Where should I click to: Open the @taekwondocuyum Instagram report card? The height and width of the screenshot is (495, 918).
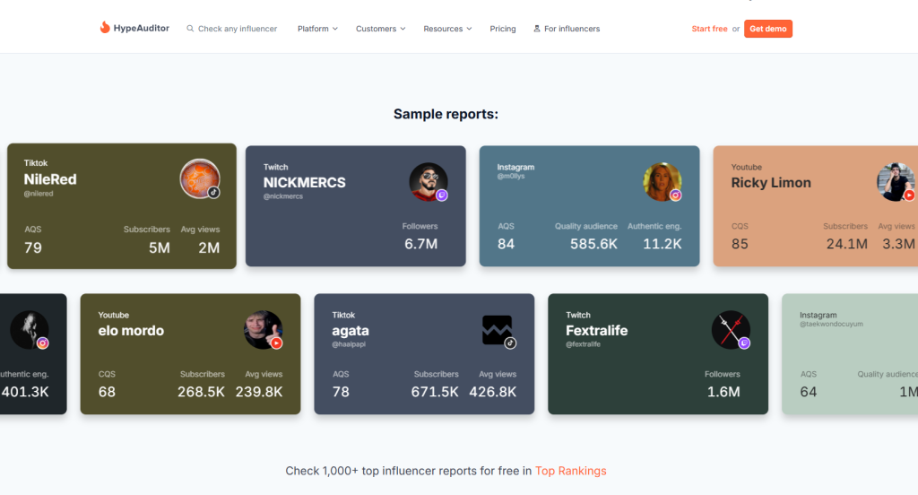(849, 354)
